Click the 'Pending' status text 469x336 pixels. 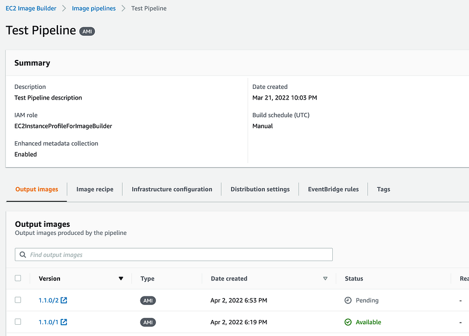coord(367,300)
